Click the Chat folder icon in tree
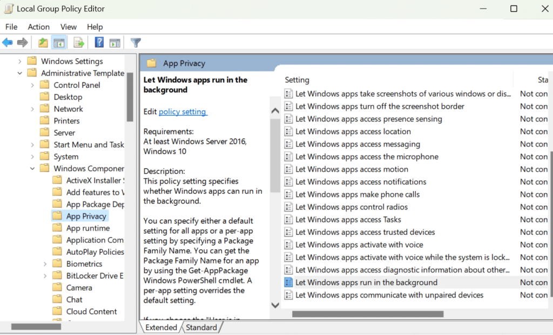 pos(57,299)
